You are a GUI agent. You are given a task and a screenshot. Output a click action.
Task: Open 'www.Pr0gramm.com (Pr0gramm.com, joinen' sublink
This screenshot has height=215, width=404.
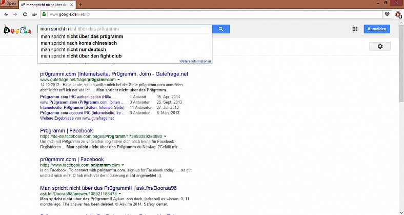coord(82,102)
